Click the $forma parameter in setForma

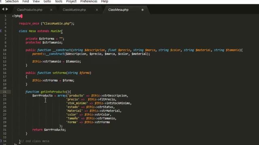coord(85,73)
